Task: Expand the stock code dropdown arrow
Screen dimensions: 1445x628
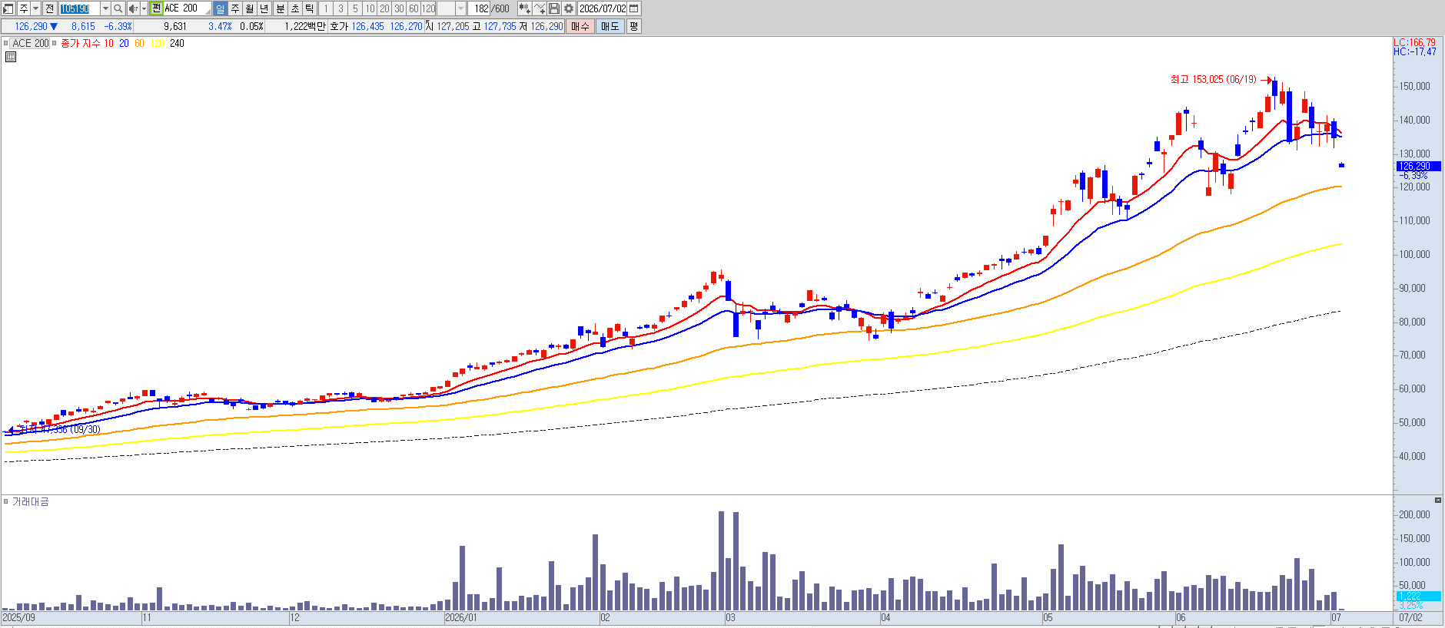Action: click(105, 8)
